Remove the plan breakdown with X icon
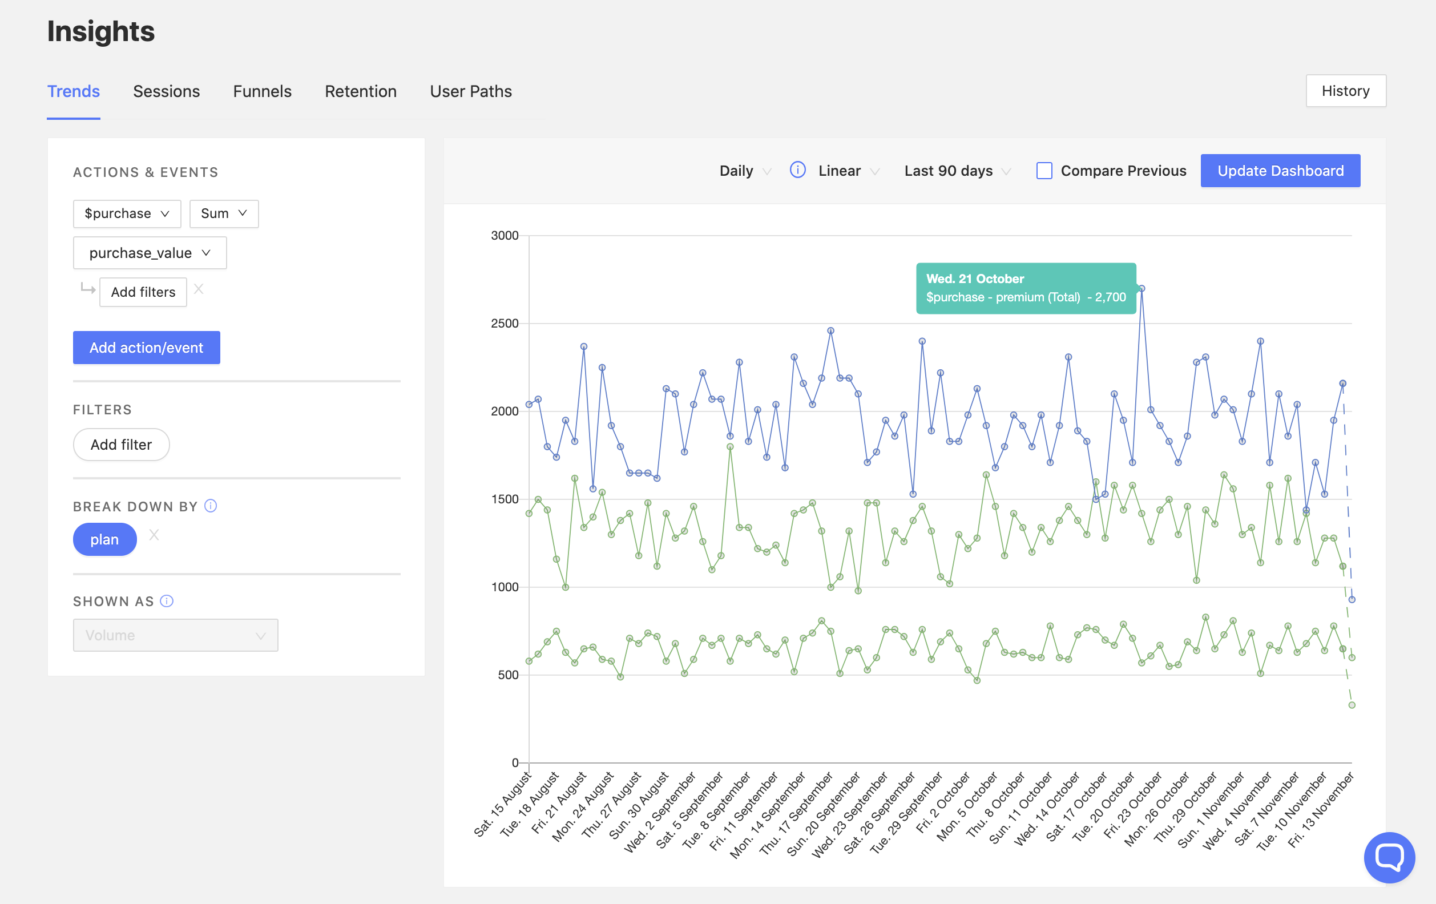The height and width of the screenshot is (904, 1436). pos(154,535)
